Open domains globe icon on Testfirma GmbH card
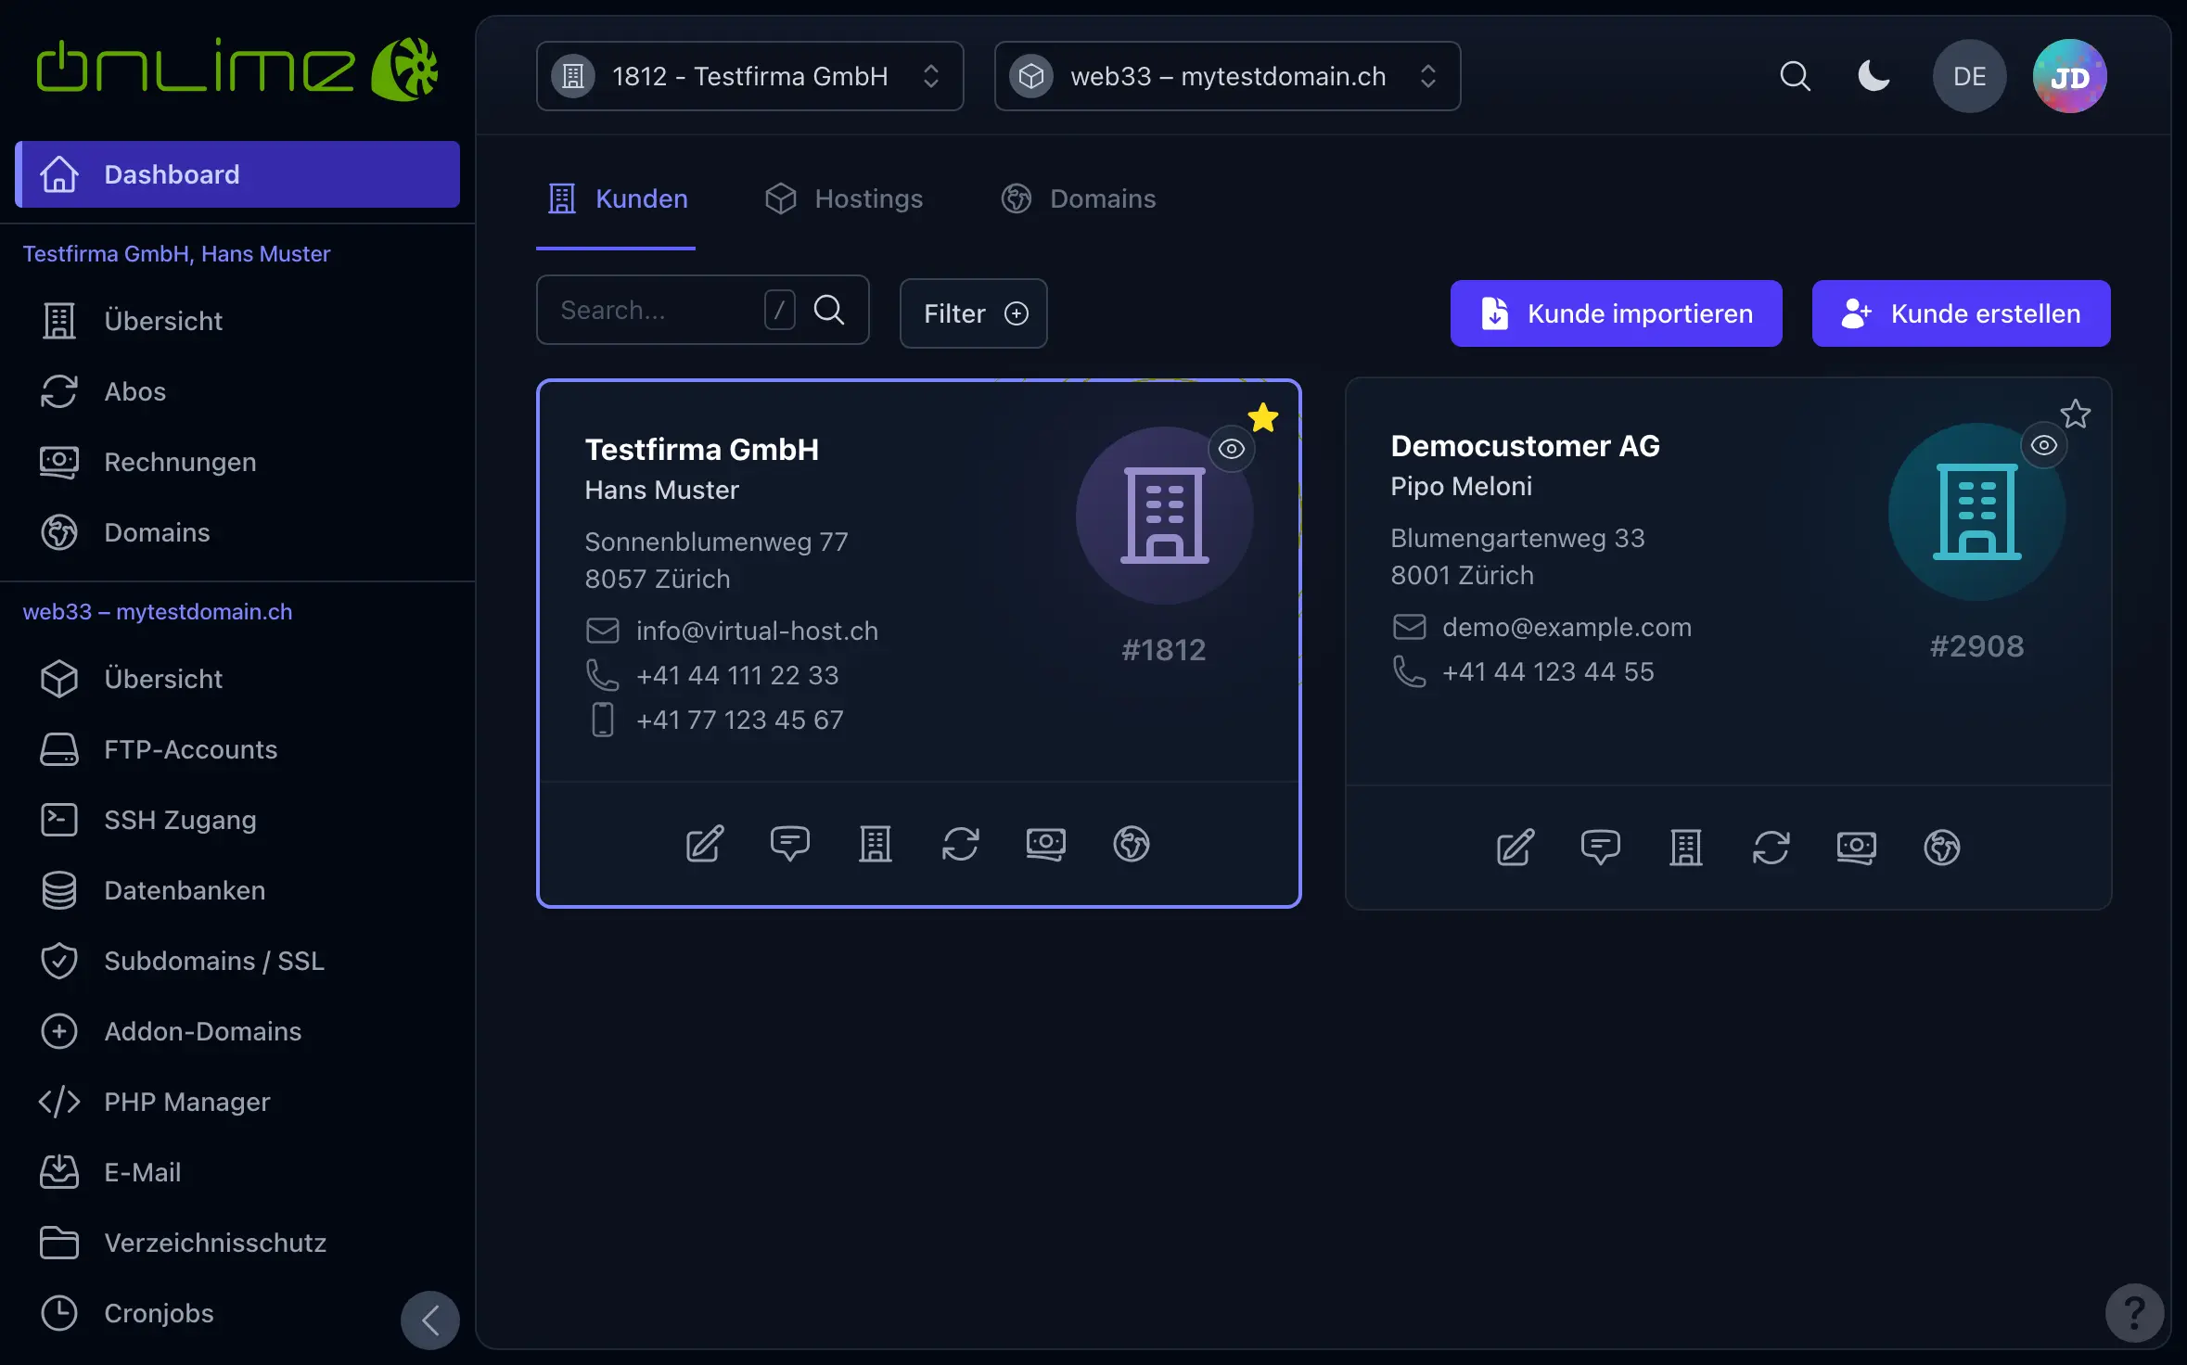 1132,844
